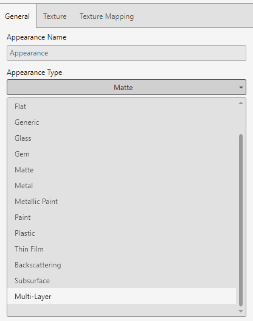Screen dimensions: 253x321
Task: Select the Subsurface option
Action: [122, 281]
